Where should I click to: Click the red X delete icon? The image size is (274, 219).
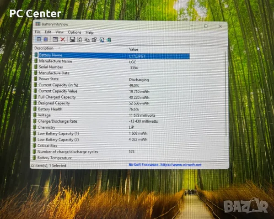click(63, 39)
